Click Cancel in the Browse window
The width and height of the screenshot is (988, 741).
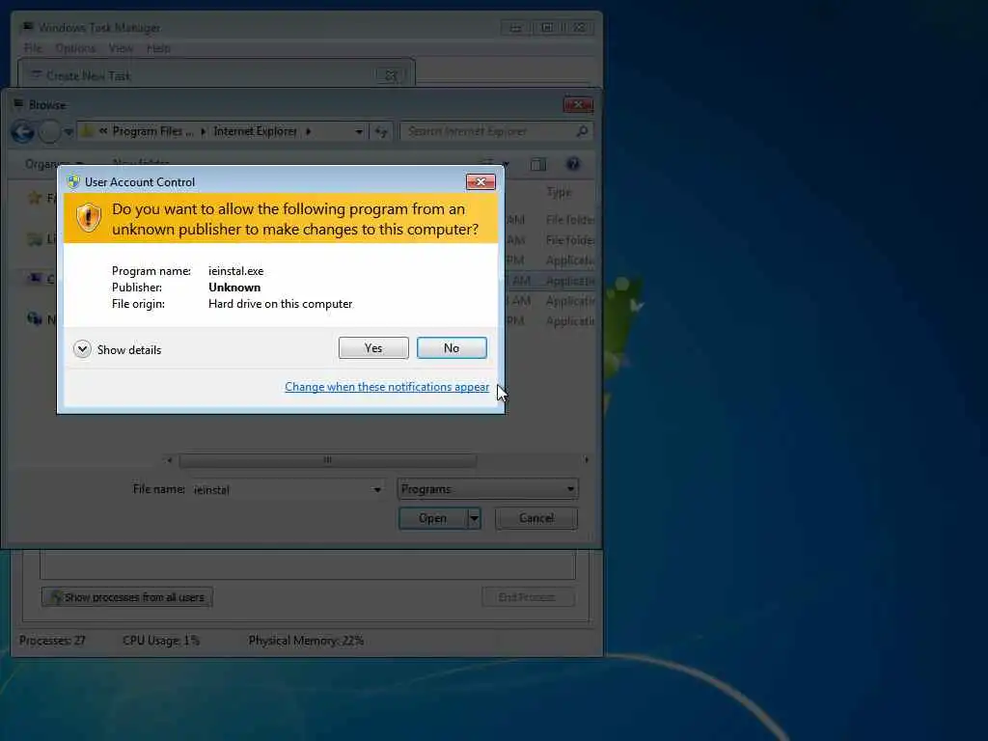pyautogui.click(x=536, y=518)
